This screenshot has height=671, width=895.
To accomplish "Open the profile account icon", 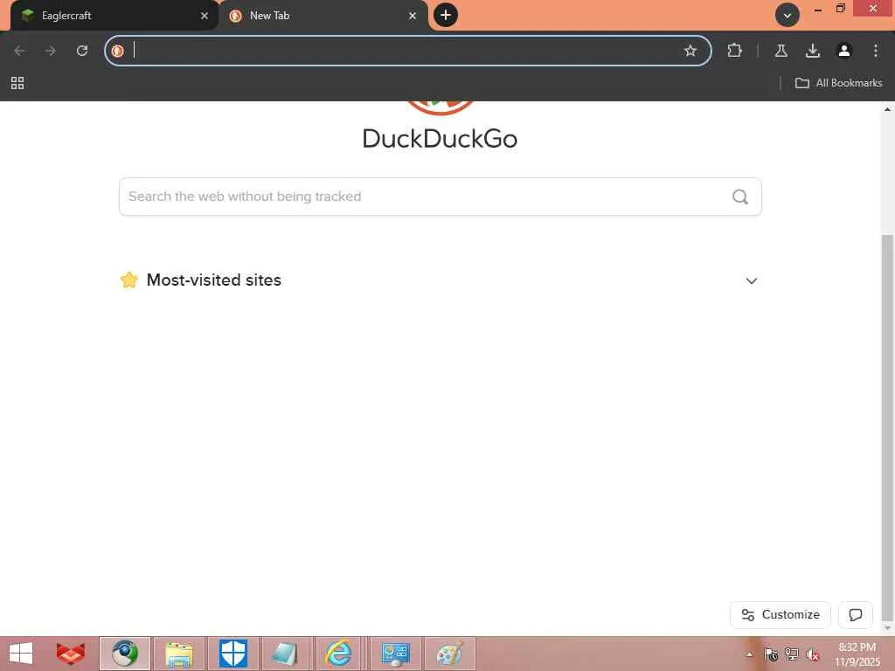I will (x=844, y=51).
